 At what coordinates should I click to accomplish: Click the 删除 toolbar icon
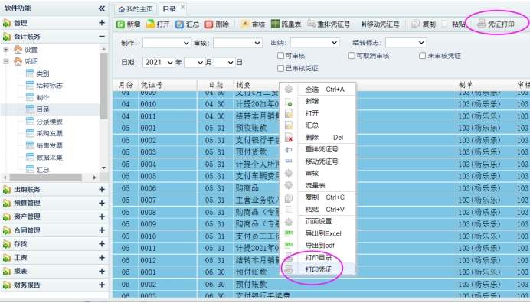pos(209,24)
